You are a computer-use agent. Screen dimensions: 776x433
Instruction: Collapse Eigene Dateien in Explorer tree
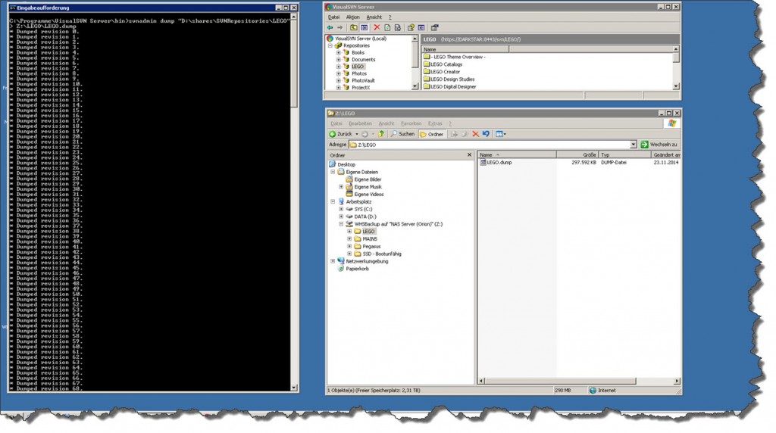click(x=333, y=172)
